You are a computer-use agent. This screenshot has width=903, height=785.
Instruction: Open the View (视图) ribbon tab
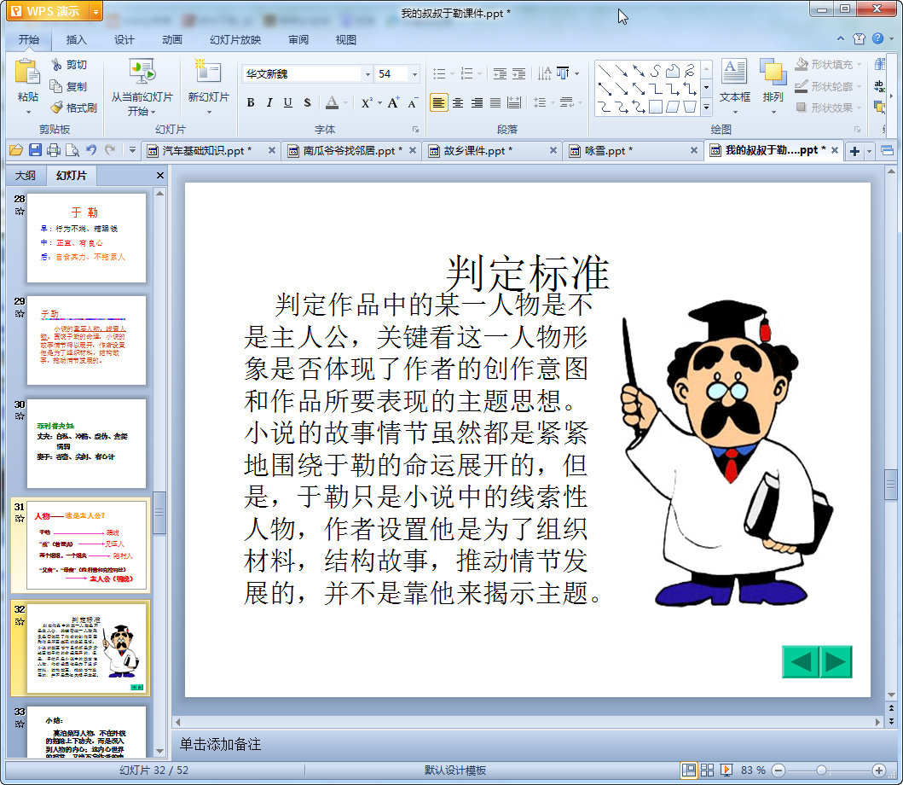(346, 40)
